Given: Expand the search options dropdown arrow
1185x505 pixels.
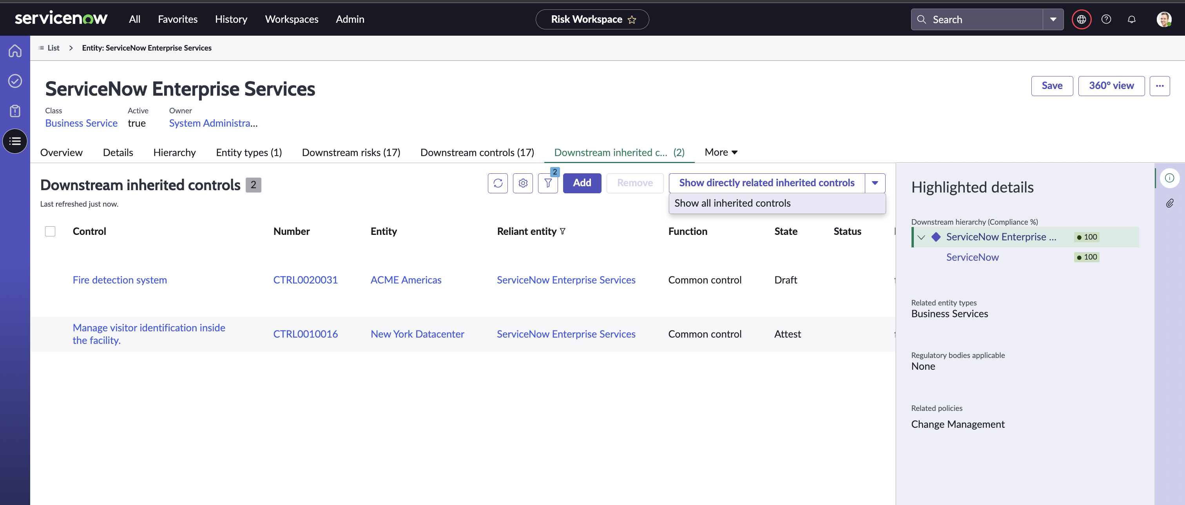Looking at the screenshot, I should point(1053,19).
